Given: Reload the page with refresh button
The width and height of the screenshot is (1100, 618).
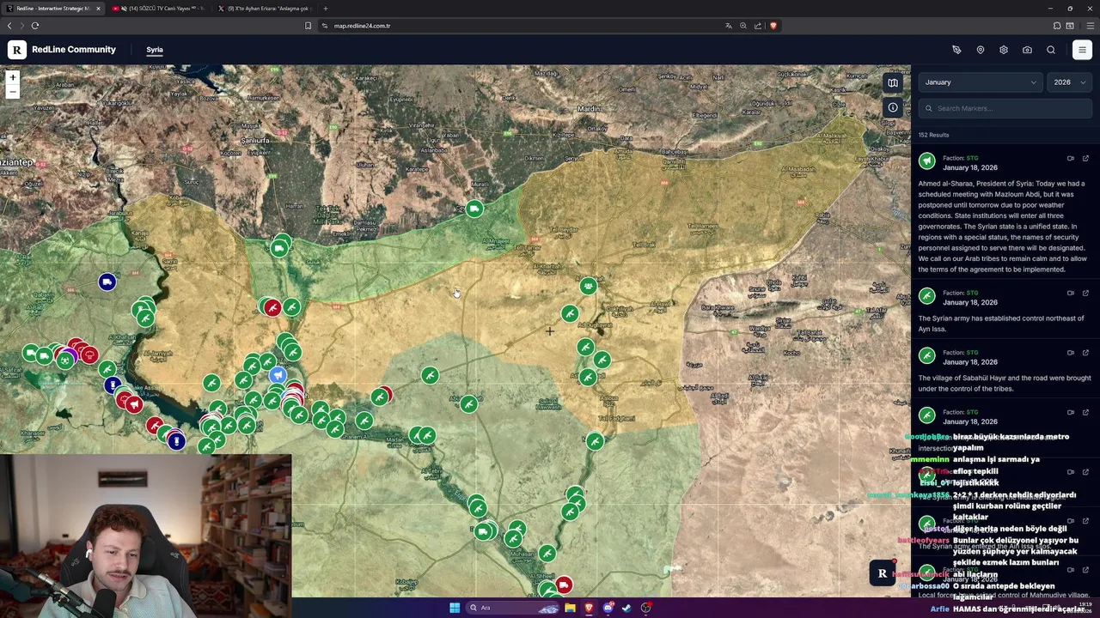Looking at the screenshot, I should (34, 26).
